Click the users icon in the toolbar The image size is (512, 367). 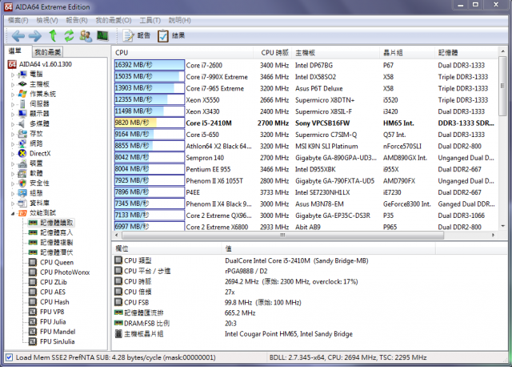point(86,35)
